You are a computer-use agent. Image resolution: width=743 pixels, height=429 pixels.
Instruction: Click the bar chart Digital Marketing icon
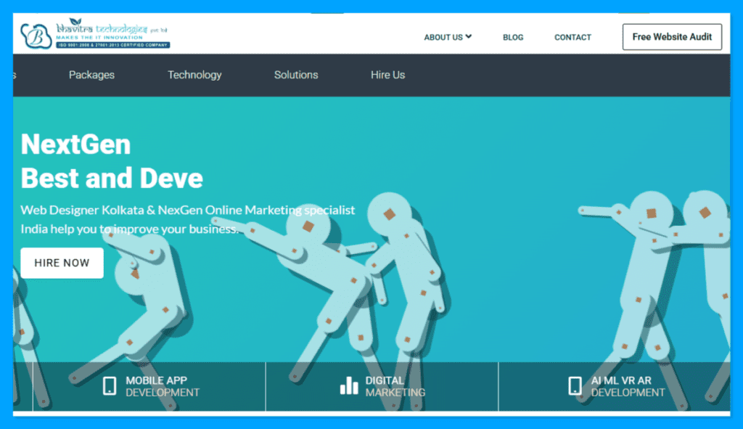349,386
